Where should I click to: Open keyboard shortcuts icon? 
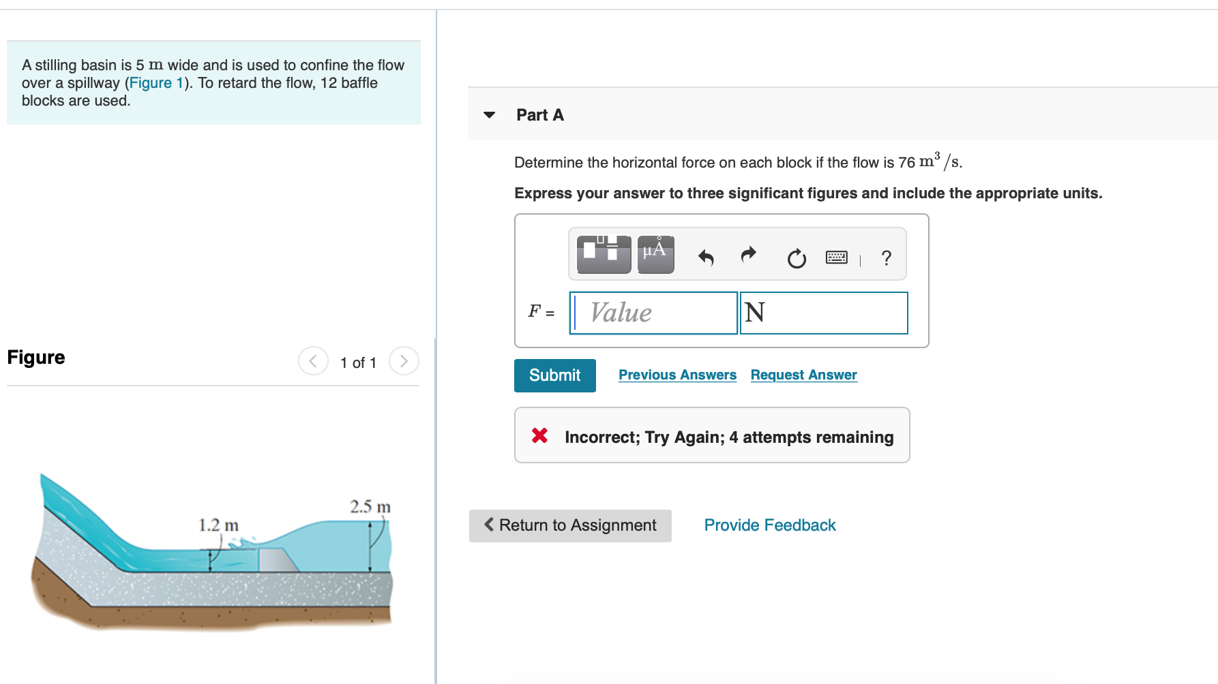(837, 258)
